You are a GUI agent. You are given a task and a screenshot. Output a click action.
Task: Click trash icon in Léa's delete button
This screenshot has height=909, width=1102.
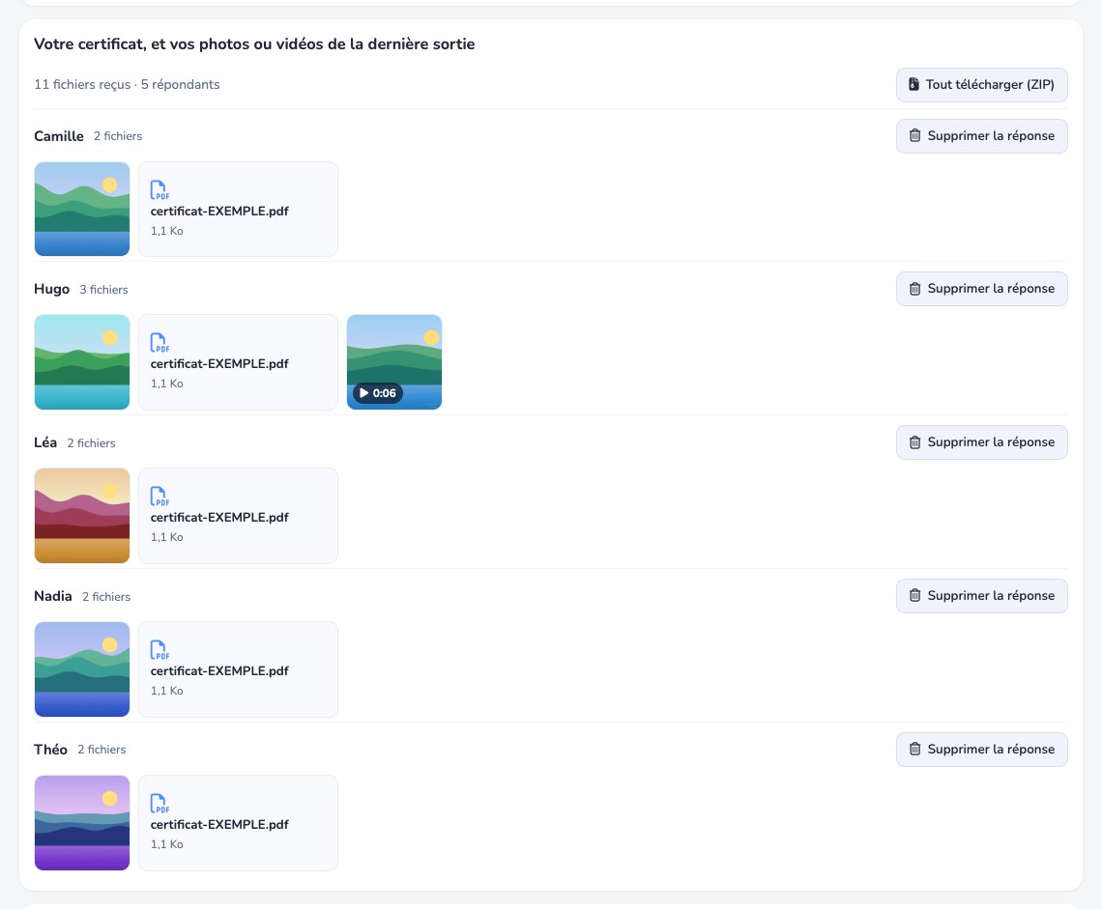click(x=914, y=441)
